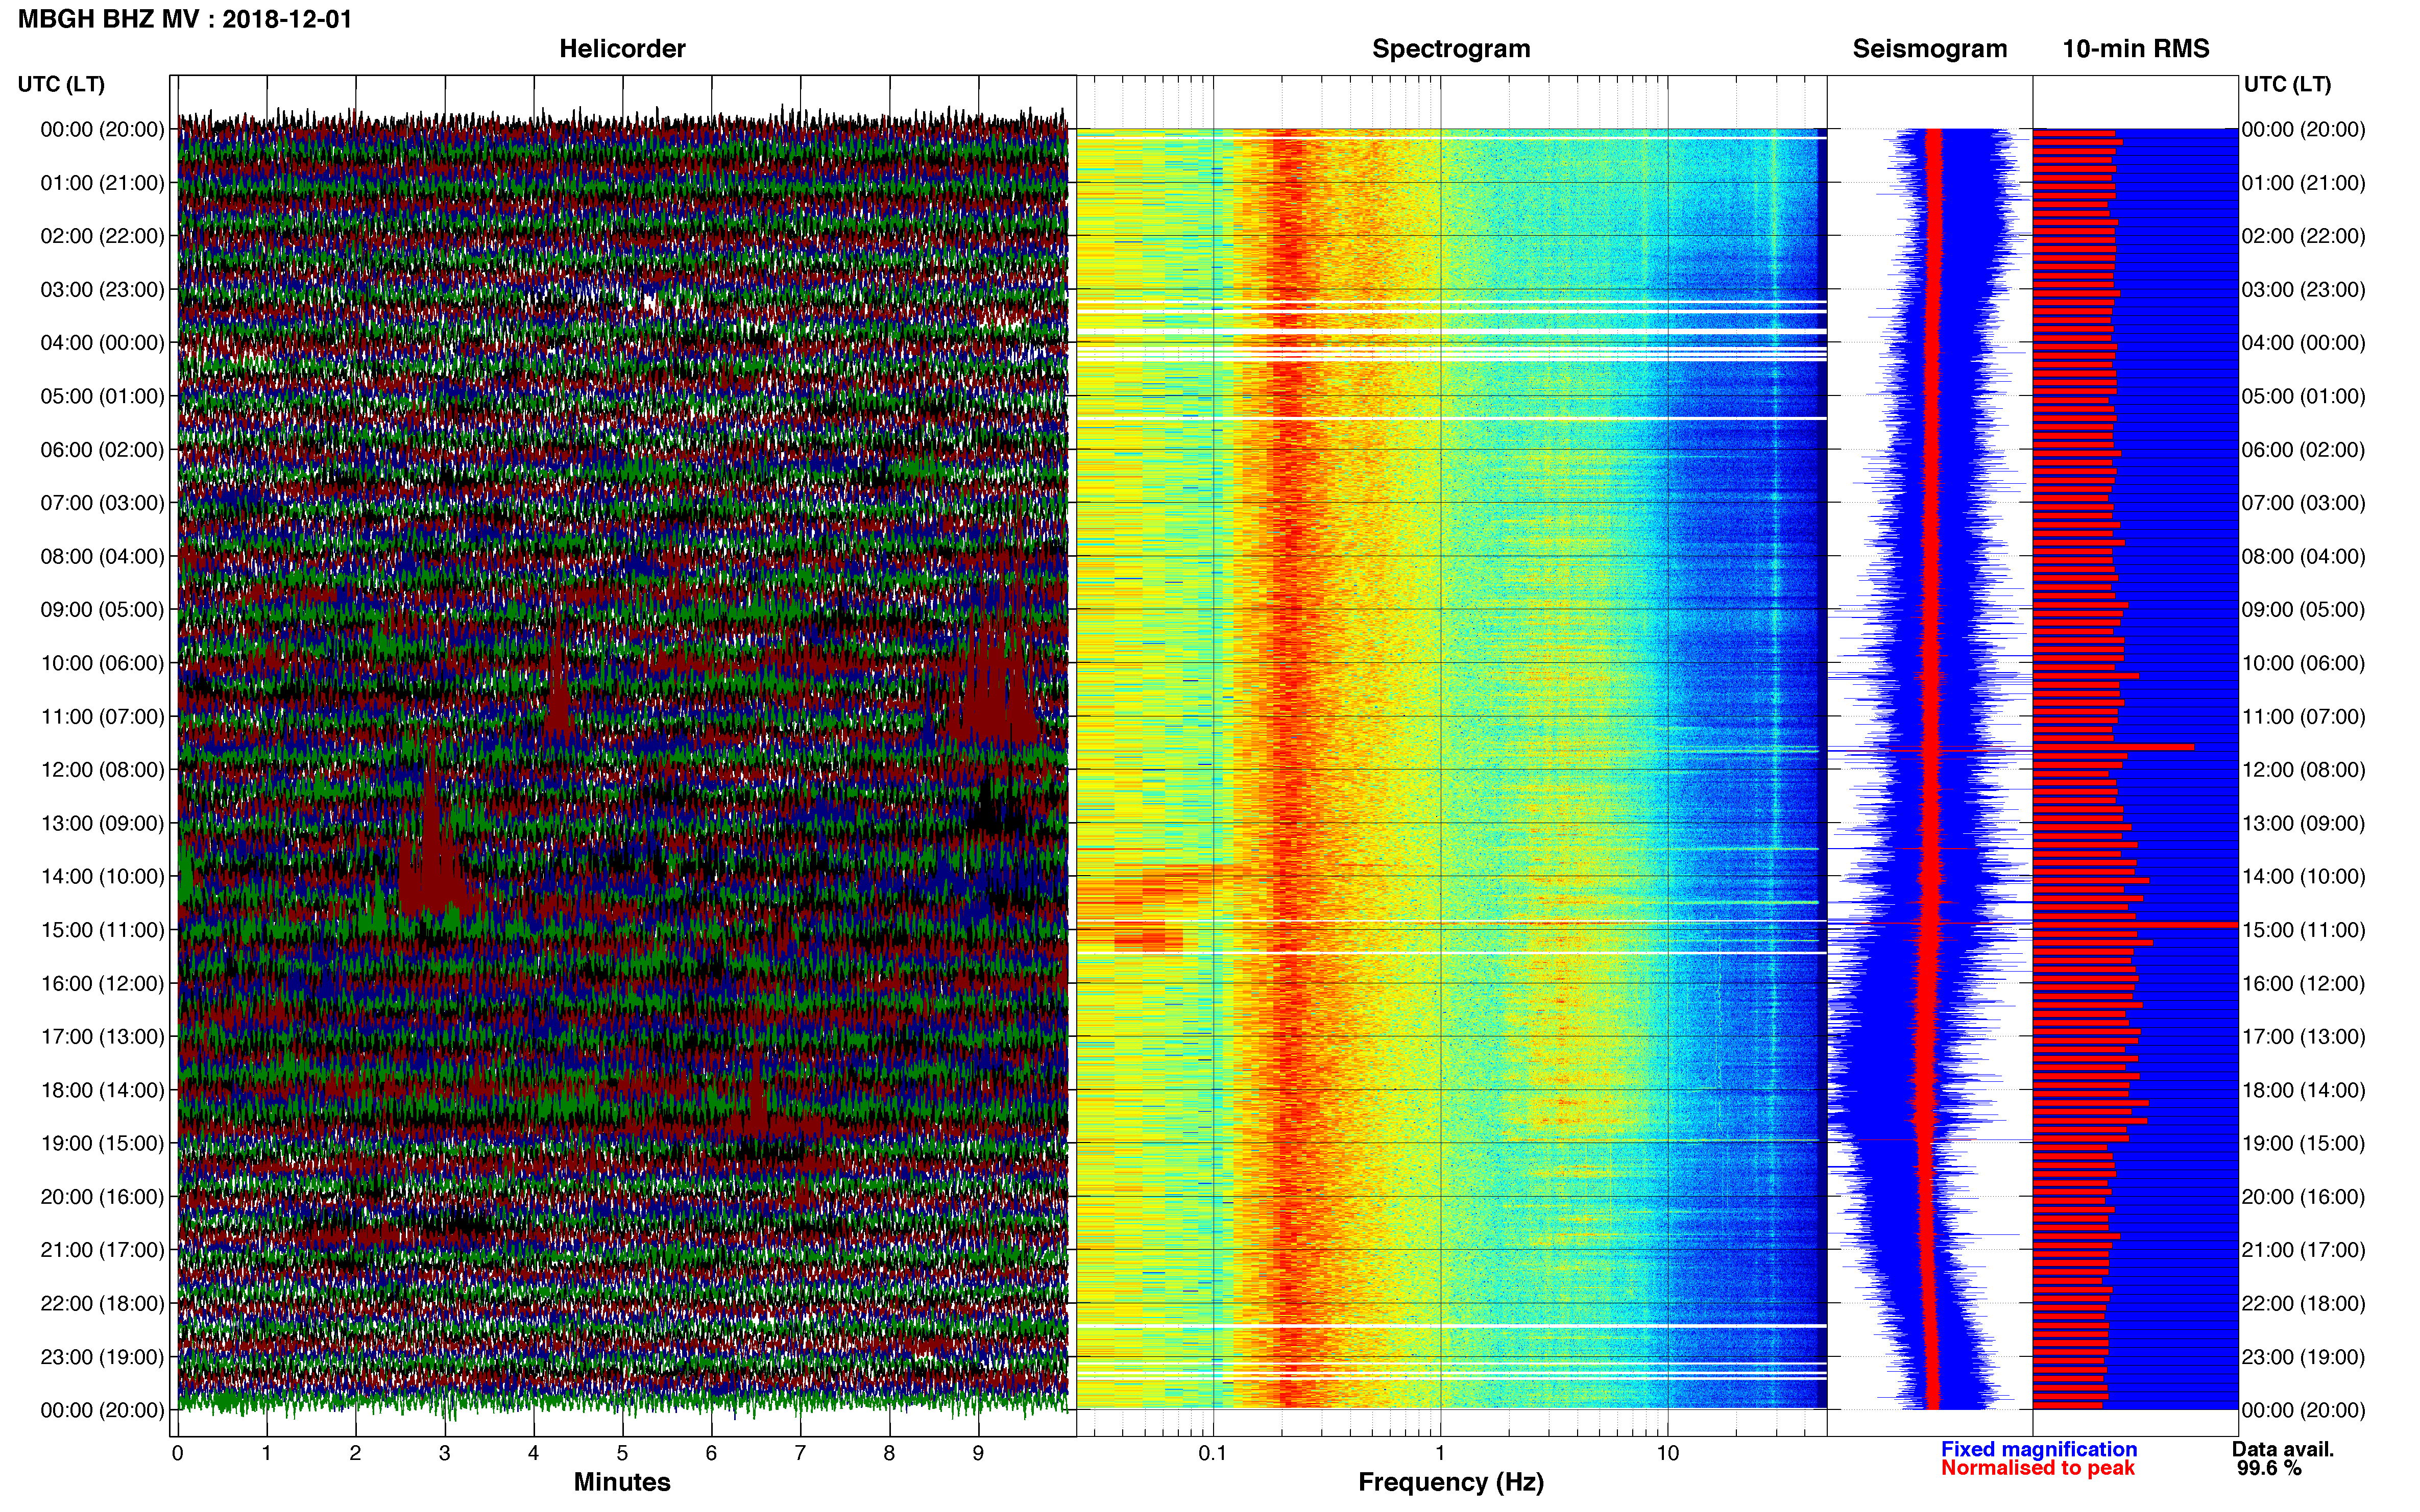Image resolution: width=2420 pixels, height=1512 pixels.
Task: Click the "Data avail." label
Action: pyautogui.click(x=2283, y=1449)
